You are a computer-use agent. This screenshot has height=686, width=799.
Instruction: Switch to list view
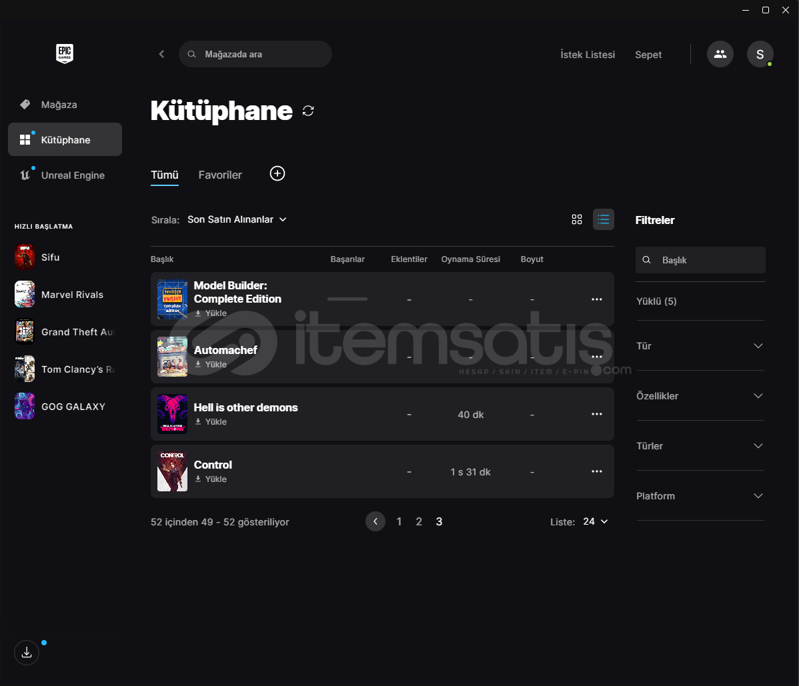click(604, 219)
